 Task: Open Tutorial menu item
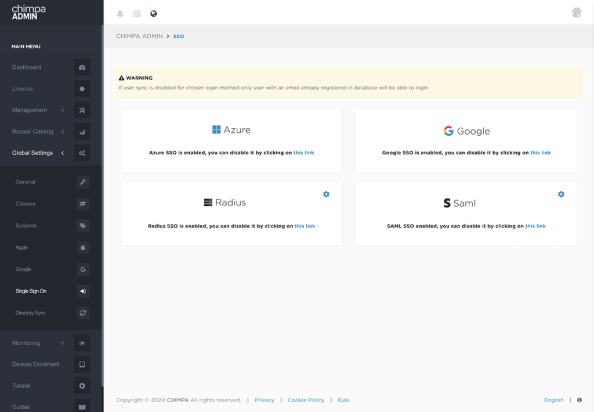coord(21,386)
